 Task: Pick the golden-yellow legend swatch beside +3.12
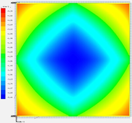(x=3, y=29)
